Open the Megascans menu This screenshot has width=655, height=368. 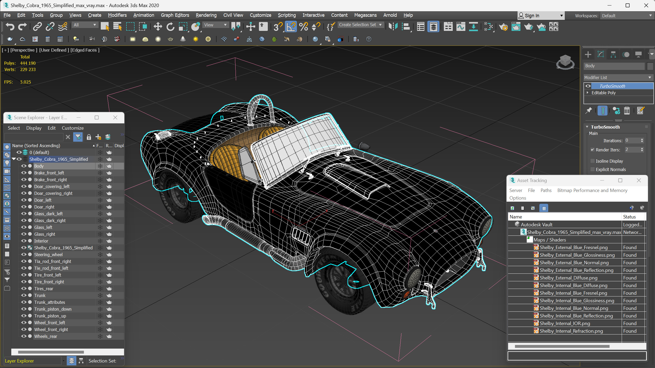coord(365,15)
